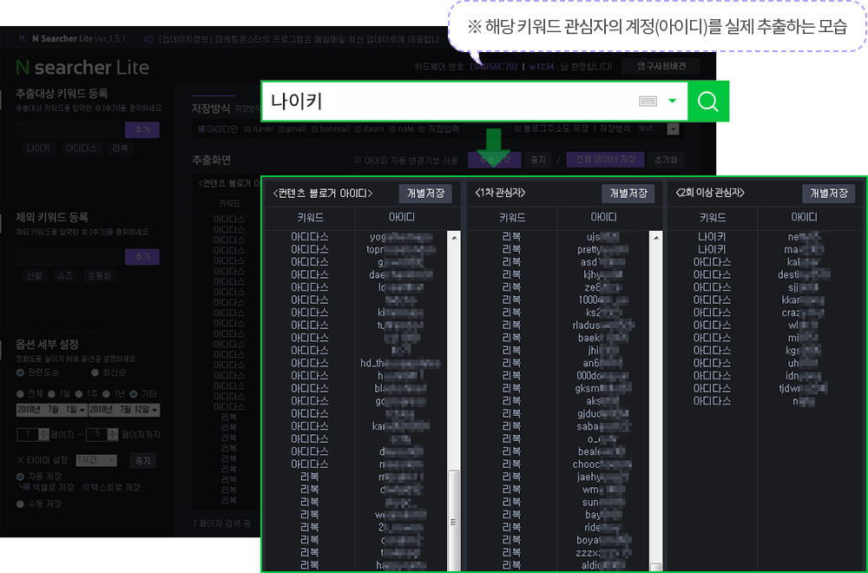Select the 기타 period radio button
Viewport: 868px width, 573px height.
(134, 394)
